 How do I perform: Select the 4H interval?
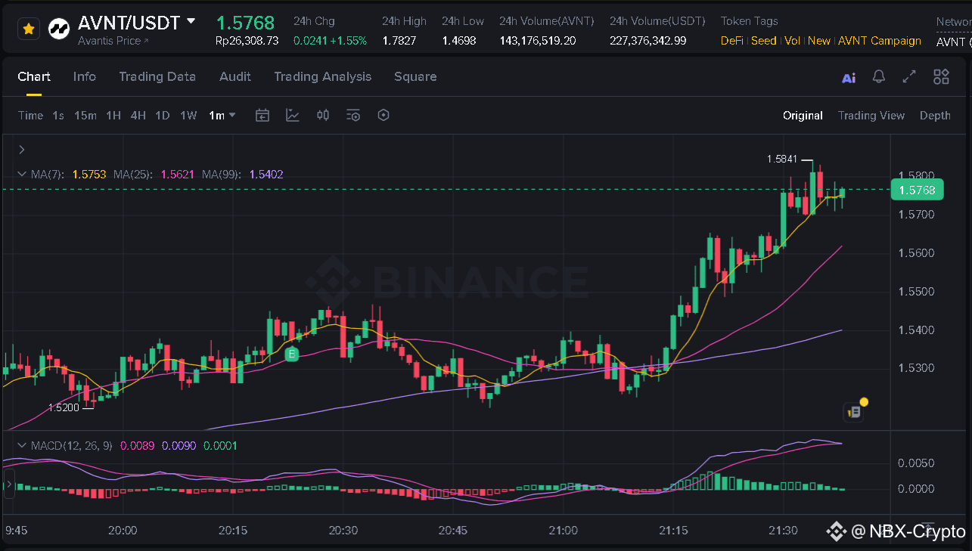click(x=138, y=116)
